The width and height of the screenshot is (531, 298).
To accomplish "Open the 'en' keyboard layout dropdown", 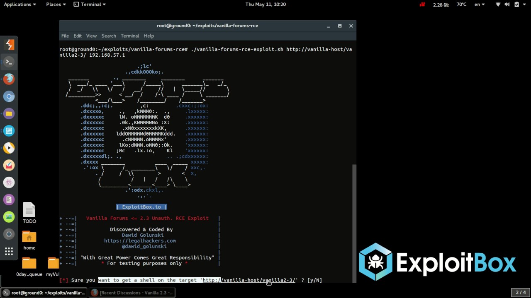I will [x=480, y=5].
